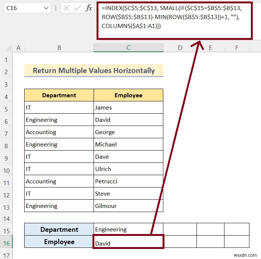This screenshot has width=261, height=259.
Task: Click the Cancel (X) formula icon
Action: tap(66, 8)
